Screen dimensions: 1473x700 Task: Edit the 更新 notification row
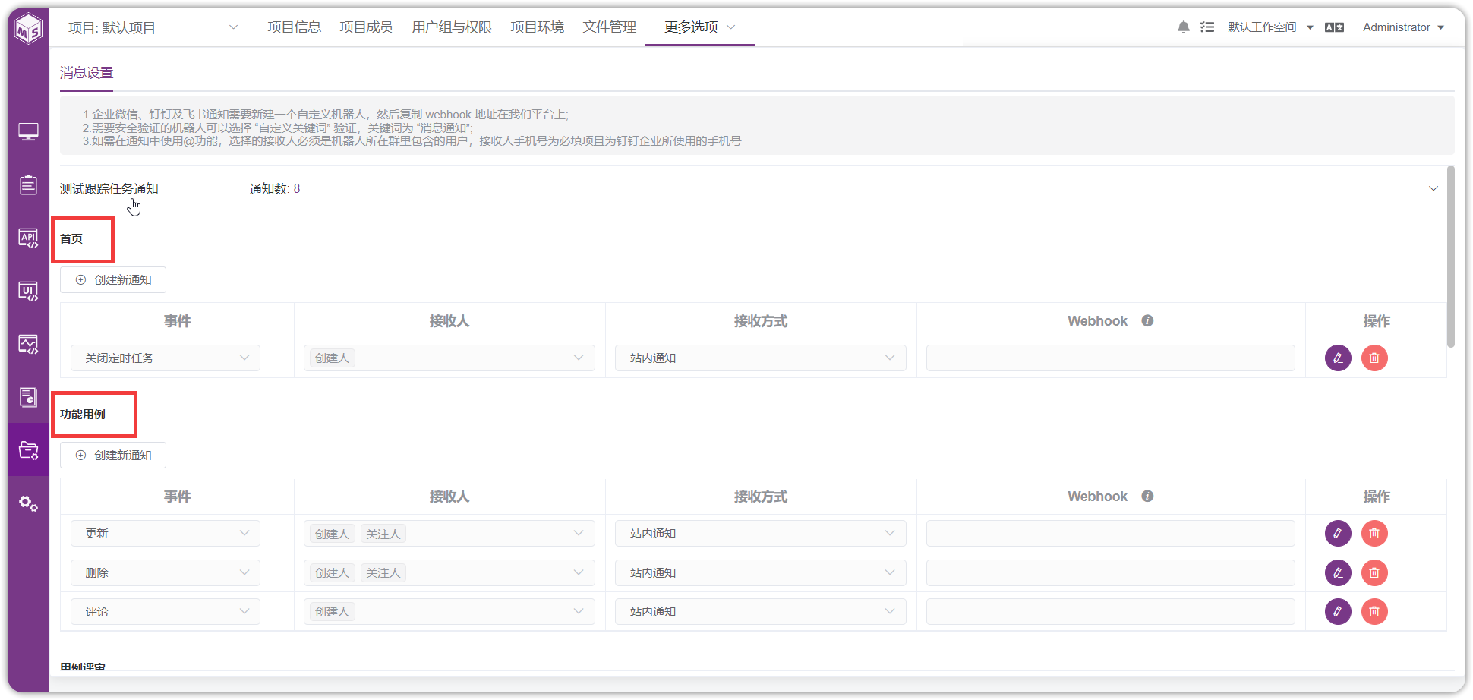[1338, 533]
